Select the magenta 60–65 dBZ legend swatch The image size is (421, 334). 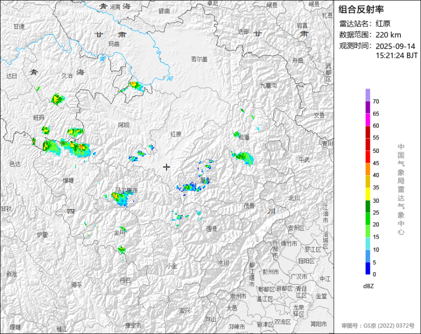tap(368, 120)
